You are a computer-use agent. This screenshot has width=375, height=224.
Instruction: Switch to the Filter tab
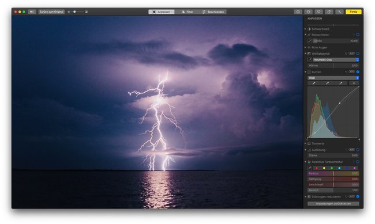(187, 12)
